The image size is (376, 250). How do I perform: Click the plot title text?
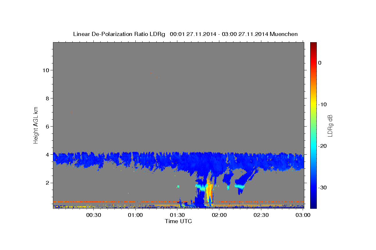[185, 34]
